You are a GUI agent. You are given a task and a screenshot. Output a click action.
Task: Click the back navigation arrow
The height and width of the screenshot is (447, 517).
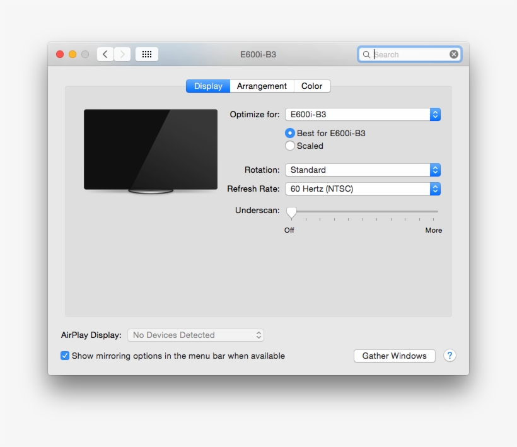pyautogui.click(x=105, y=54)
